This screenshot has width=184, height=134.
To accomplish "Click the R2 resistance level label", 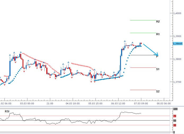I will point(158,21).
